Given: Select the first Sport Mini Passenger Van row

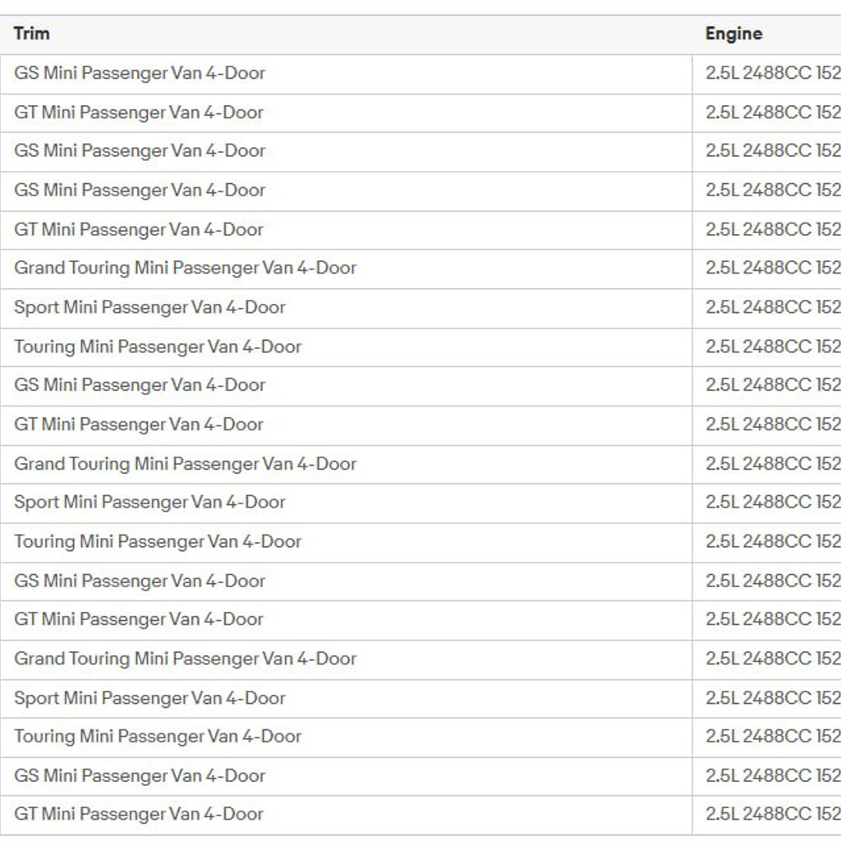Looking at the screenshot, I should (x=420, y=308).
